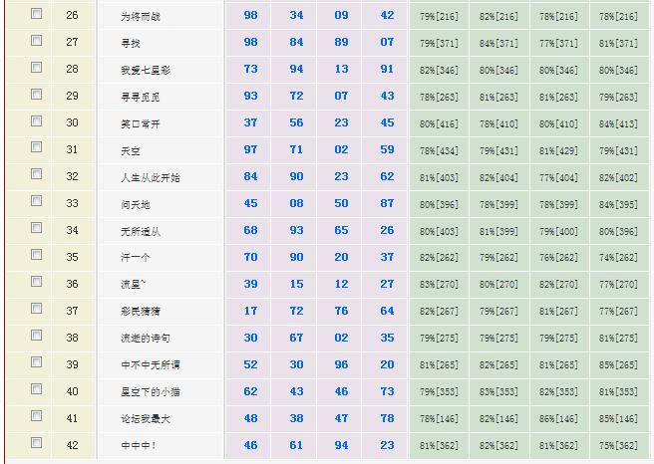Click the username 笑口常开
Screen dimensions: 654x464
[x=140, y=123]
